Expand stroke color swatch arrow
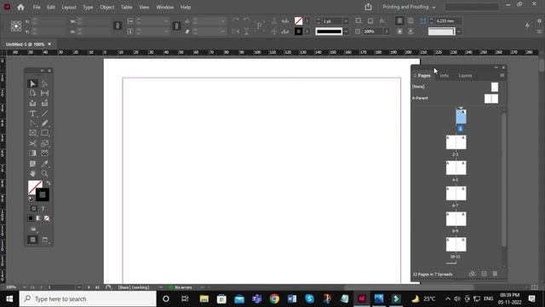This screenshot has width=545, height=307. click(x=307, y=32)
